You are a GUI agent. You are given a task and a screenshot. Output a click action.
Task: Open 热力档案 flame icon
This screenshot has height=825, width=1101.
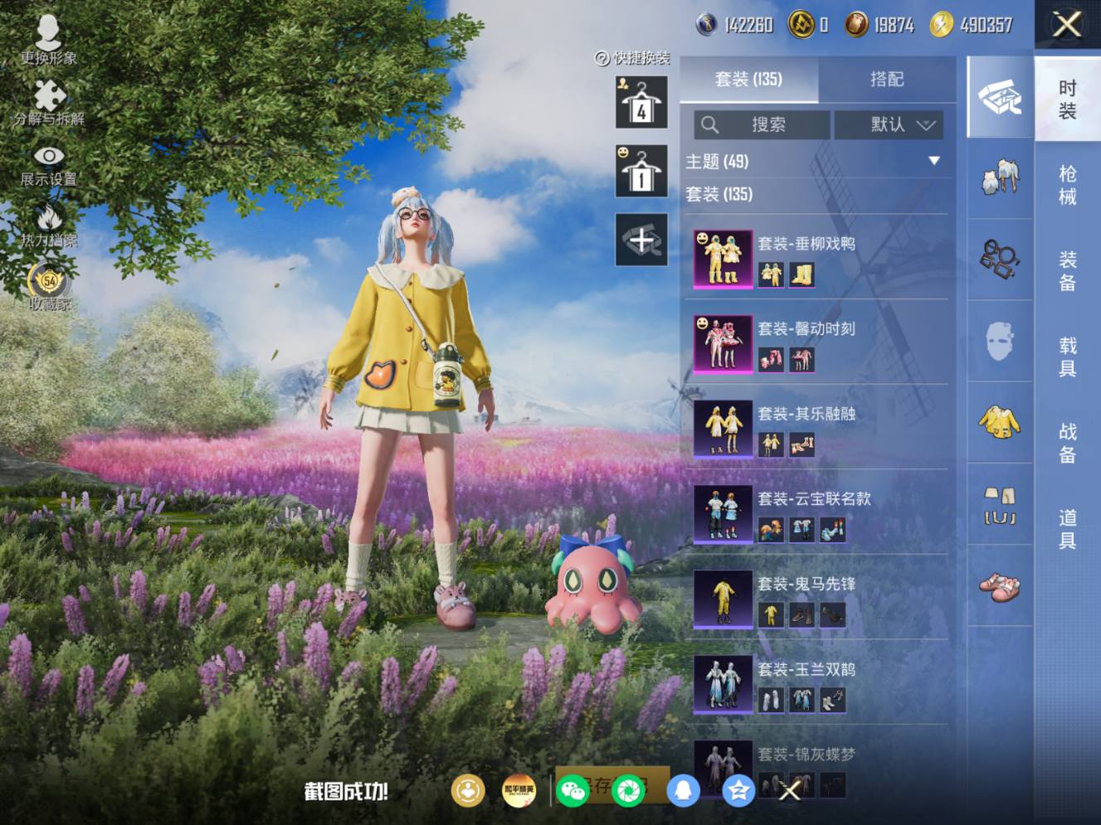click(49, 226)
